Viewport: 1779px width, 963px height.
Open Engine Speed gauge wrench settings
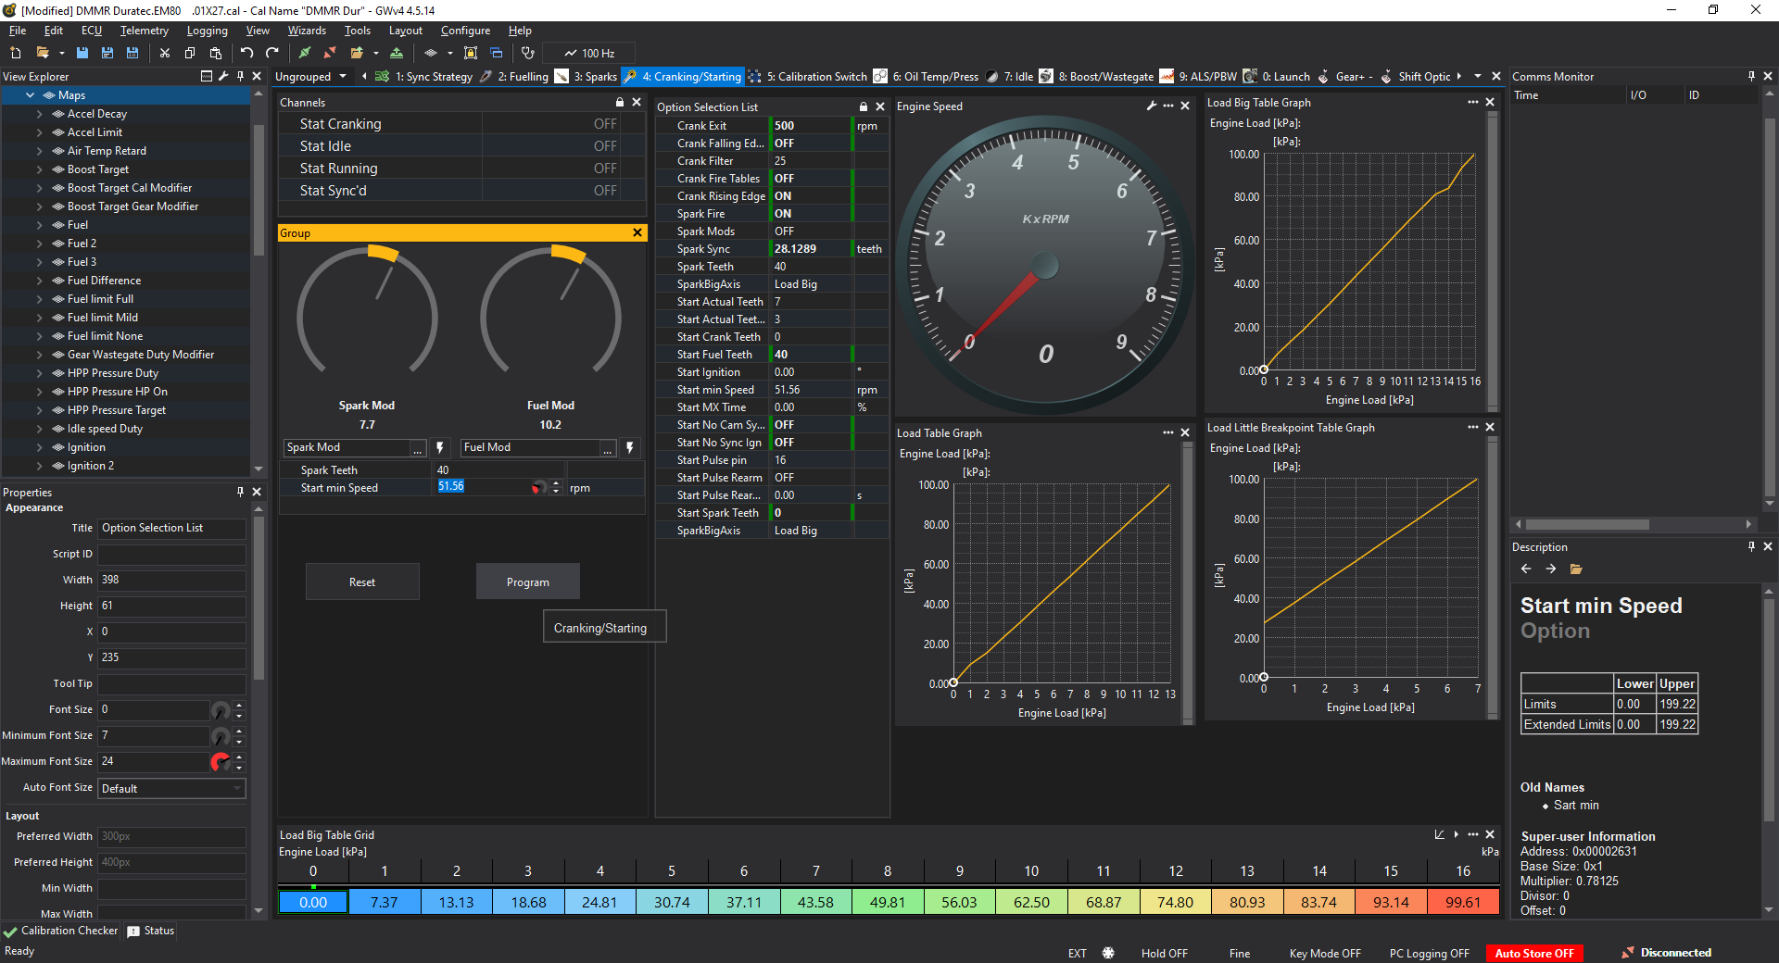tap(1152, 106)
